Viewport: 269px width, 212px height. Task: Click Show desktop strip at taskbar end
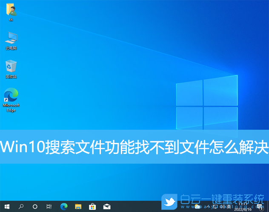pos(268,206)
